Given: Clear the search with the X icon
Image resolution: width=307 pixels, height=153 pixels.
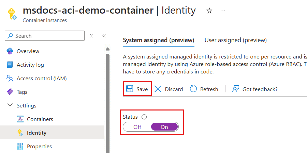Looking at the screenshot, I should [x=91, y=36].
